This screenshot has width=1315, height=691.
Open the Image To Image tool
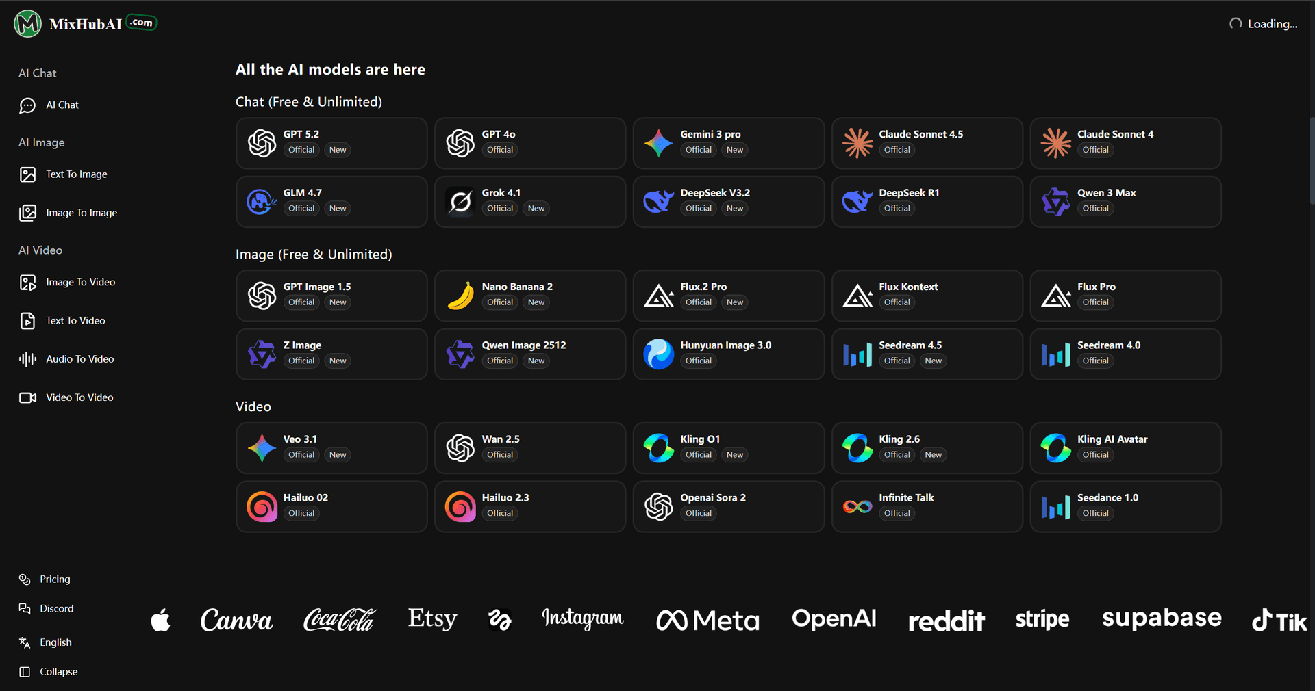[x=82, y=213]
